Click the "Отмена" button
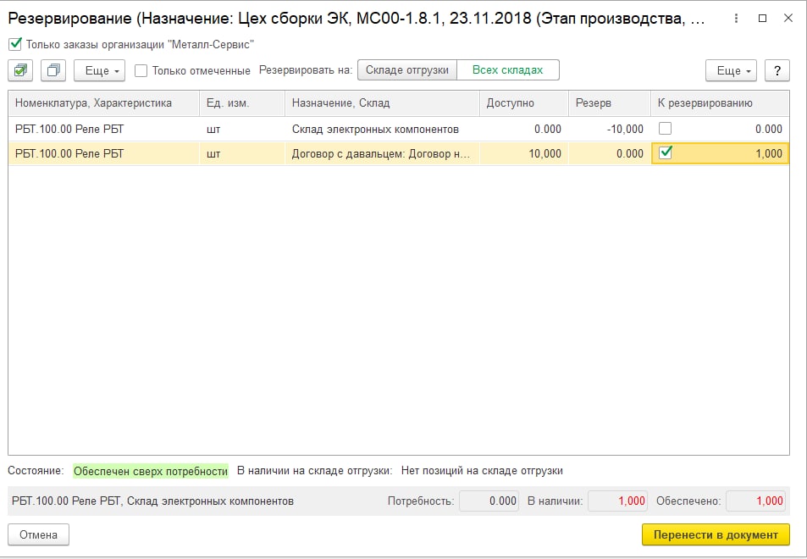The height and width of the screenshot is (559, 807). pos(39,534)
